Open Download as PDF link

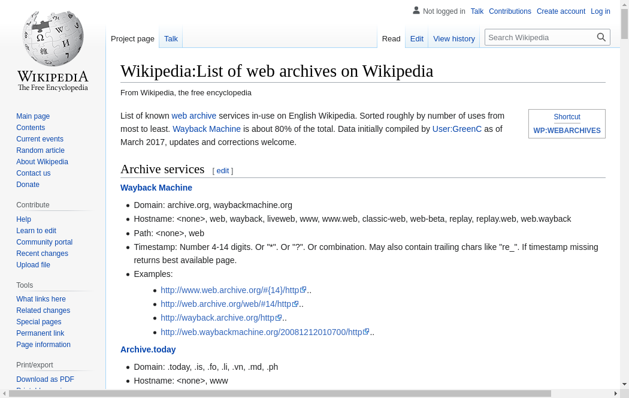(x=45, y=379)
